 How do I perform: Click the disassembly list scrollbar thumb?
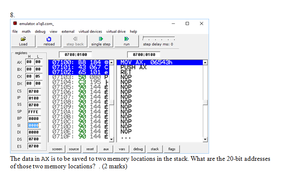pos(205,102)
